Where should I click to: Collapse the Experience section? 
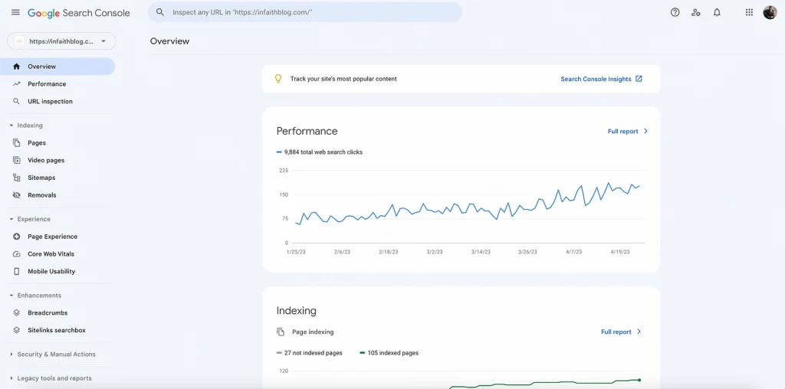point(11,219)
